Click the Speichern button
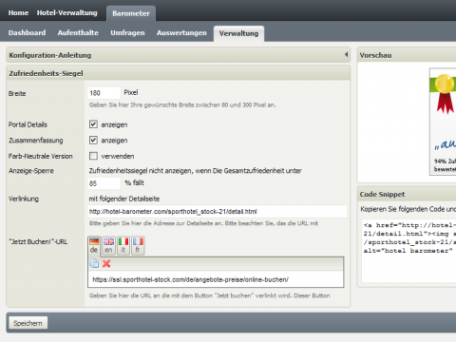456x342 pixels. tap(28, 323)
